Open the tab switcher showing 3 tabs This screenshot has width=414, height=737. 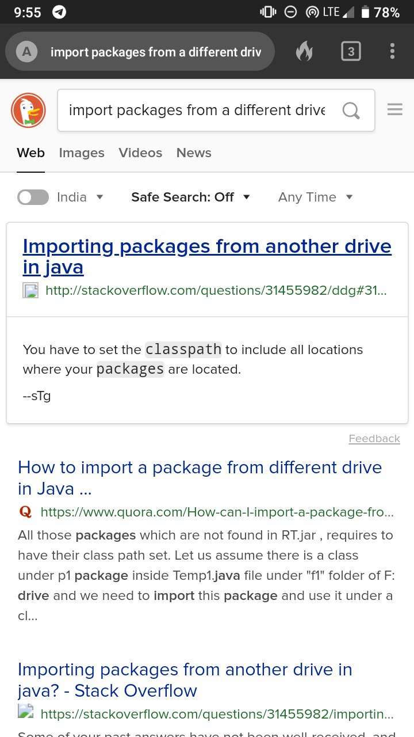pos(351,52)
